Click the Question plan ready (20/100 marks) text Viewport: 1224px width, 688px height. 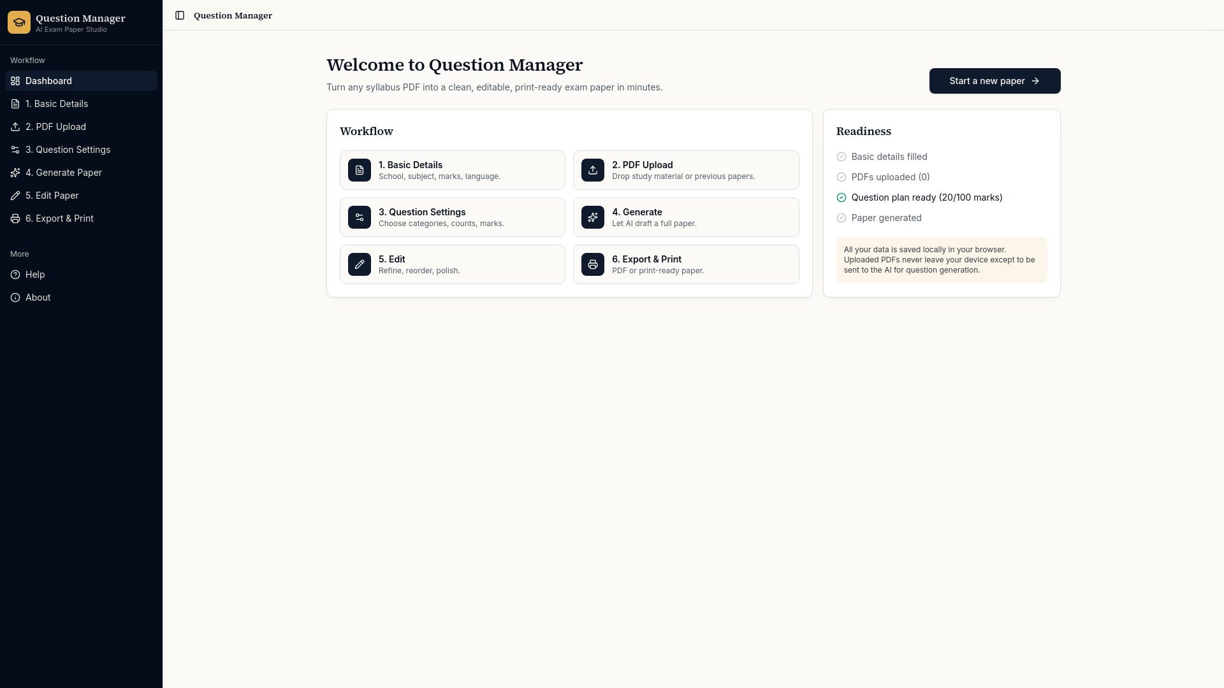click(x=927, y=197)
